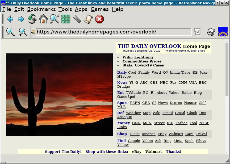Viewport: 230px width, 164px height.
Task: Open the Fox news link
Action: click(173, 83)
